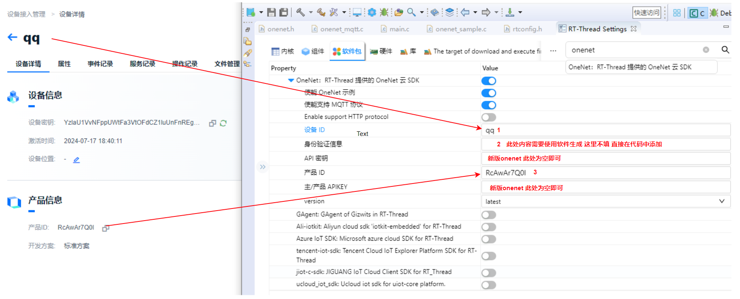Click the search magnifier beside the onenet field
Viewport: 740px width, 299px height.
pyautogui.click(x=725, y=50)
